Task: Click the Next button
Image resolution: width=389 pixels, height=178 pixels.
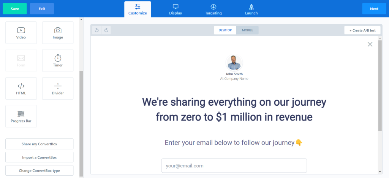Action: coord(374,9)
